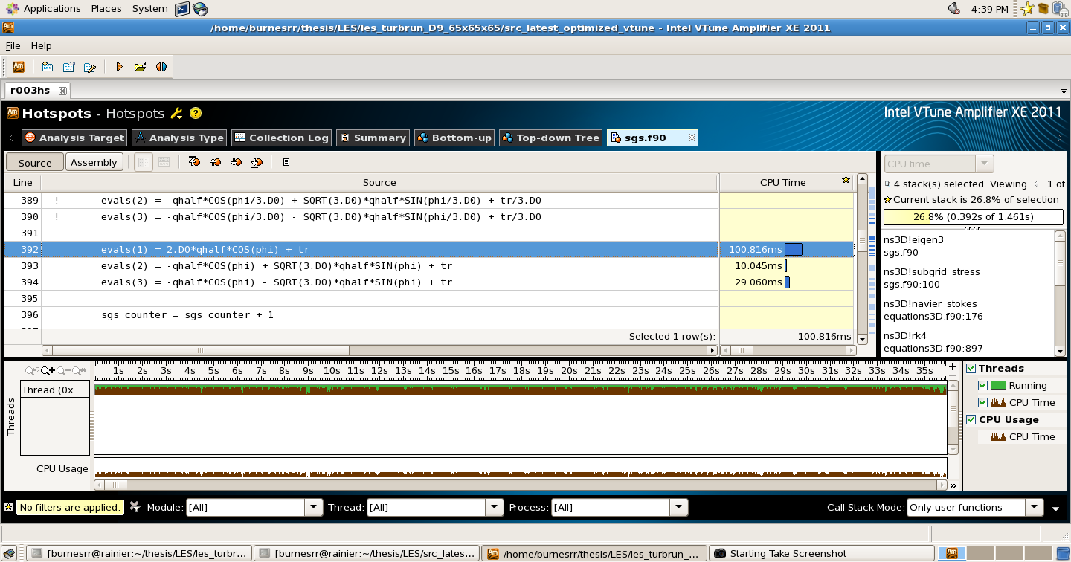Click the orange Start/Resume analysis play icon

coord(119,67)
